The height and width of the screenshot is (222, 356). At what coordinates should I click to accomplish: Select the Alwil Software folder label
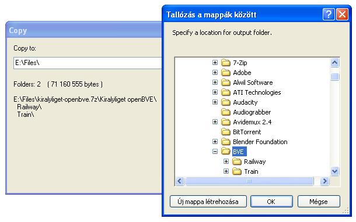pos(253,83)
